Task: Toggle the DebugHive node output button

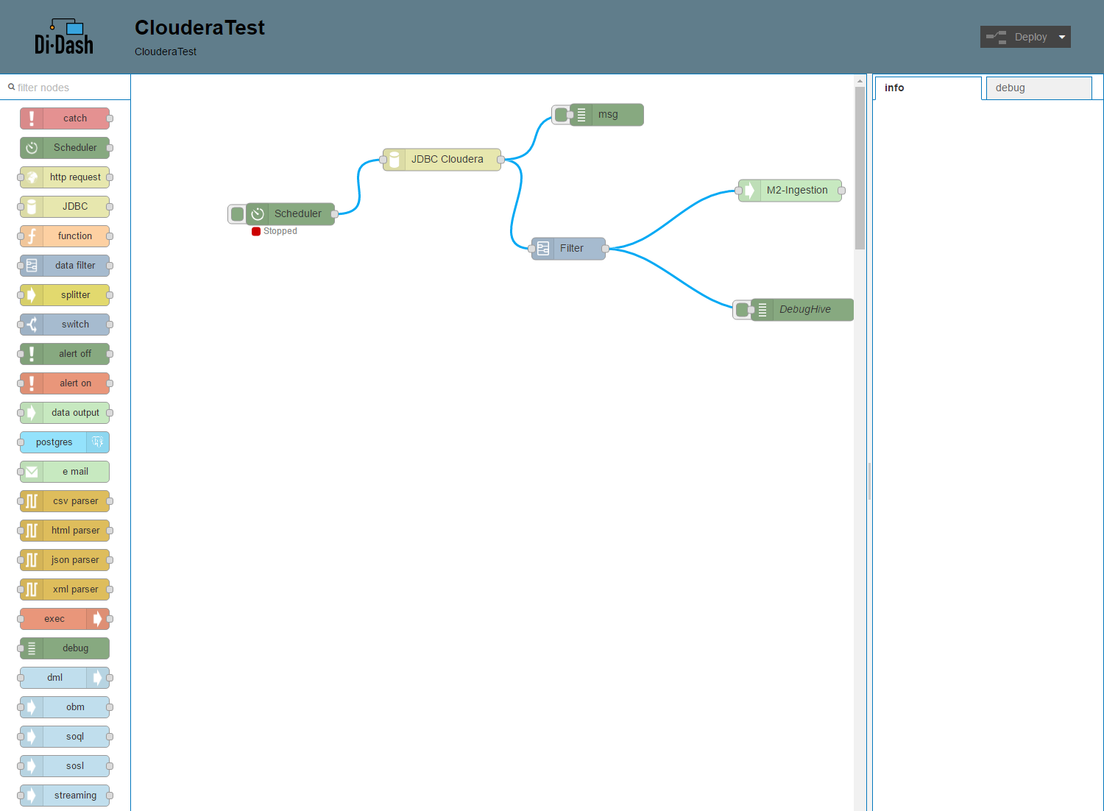Action: point(742,310)
